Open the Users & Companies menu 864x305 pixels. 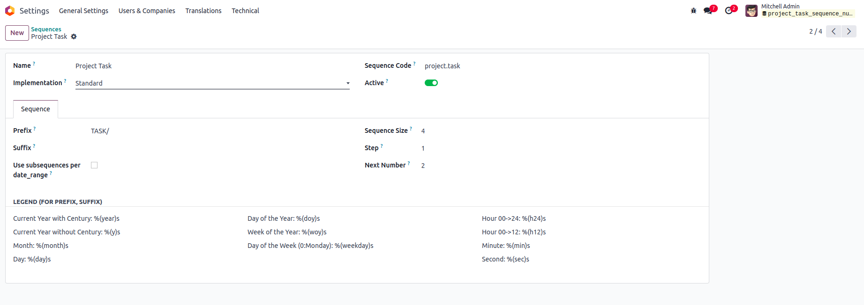point(147,11)
